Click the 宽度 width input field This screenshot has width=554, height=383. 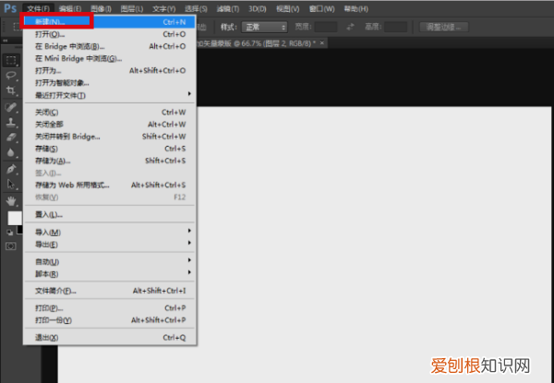point(328,28)
